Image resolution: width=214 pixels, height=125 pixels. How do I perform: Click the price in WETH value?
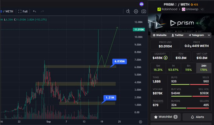click(196, 46)
